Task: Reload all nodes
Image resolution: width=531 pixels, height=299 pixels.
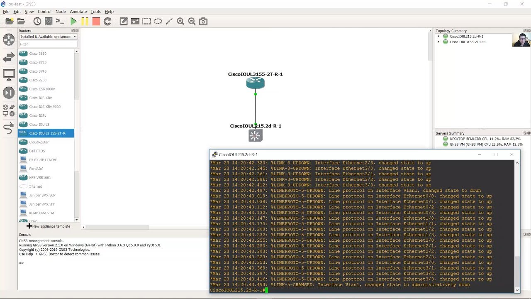Action: [x=107, y=21]
